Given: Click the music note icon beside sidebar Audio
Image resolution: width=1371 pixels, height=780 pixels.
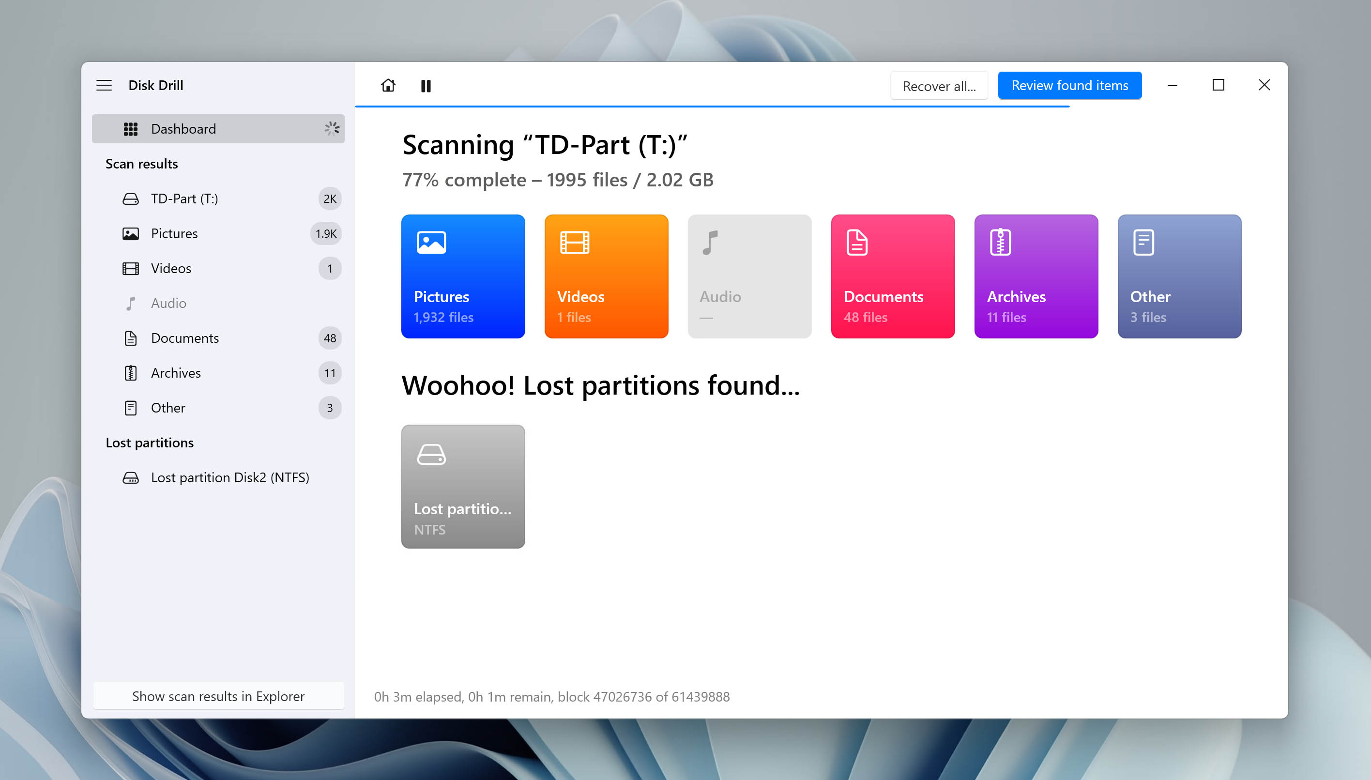Looking at the screenshot, I should (131, 304).
